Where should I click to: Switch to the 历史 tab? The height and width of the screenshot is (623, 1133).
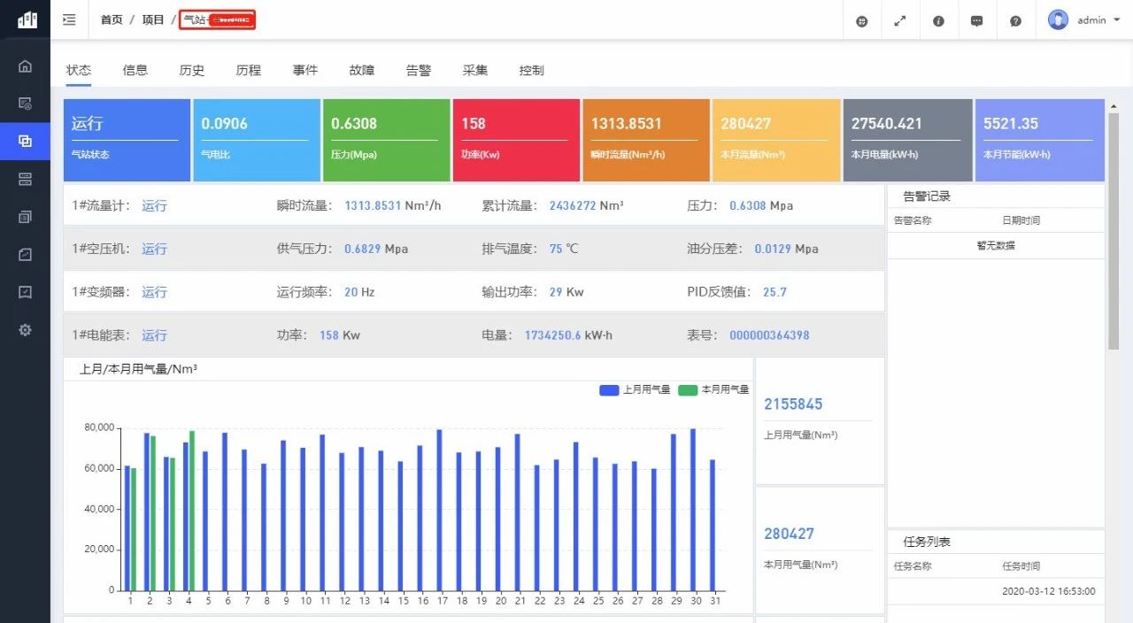[192, 70]
